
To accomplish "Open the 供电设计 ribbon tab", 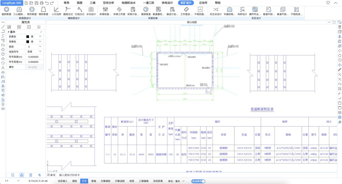I will (167, 3).
